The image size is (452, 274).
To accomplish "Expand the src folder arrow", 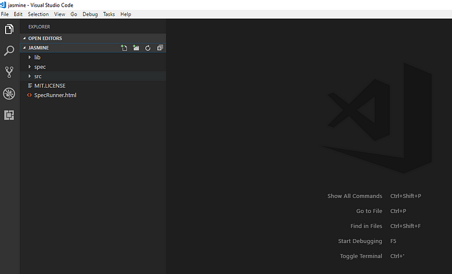I will [29, 76].
